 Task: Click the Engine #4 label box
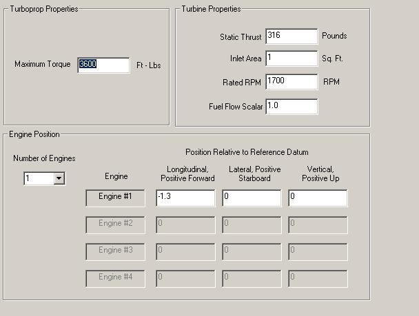116,277
